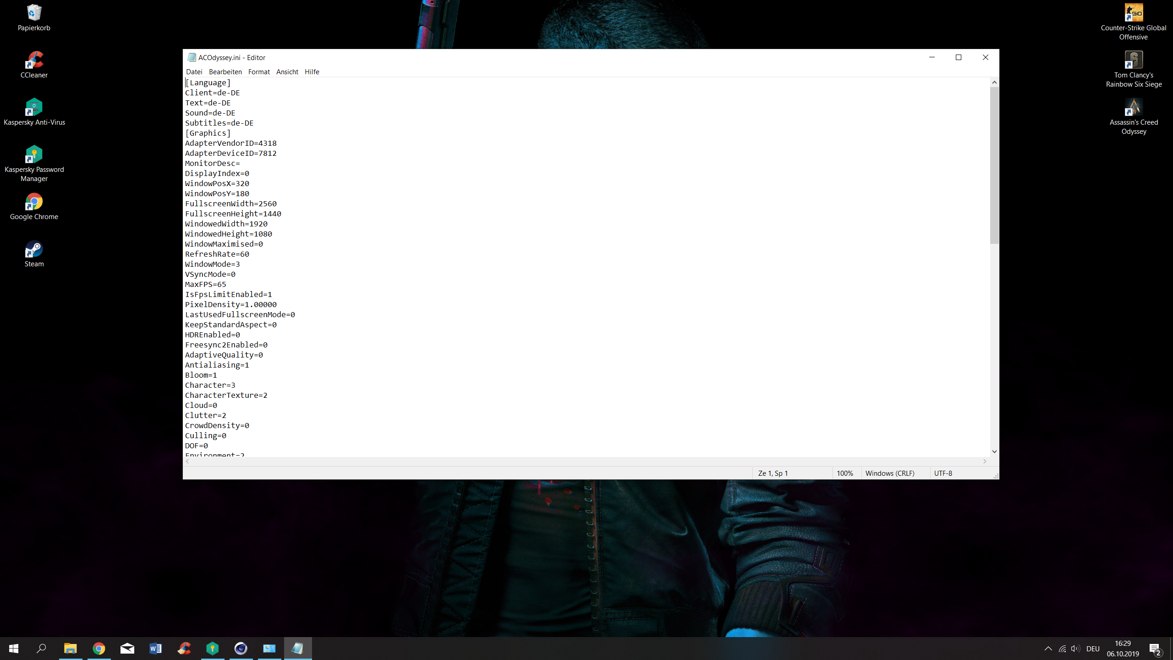Screen dimensions: 1173x660
Task: Open Word from the taskbar
Action: point(156,649)
